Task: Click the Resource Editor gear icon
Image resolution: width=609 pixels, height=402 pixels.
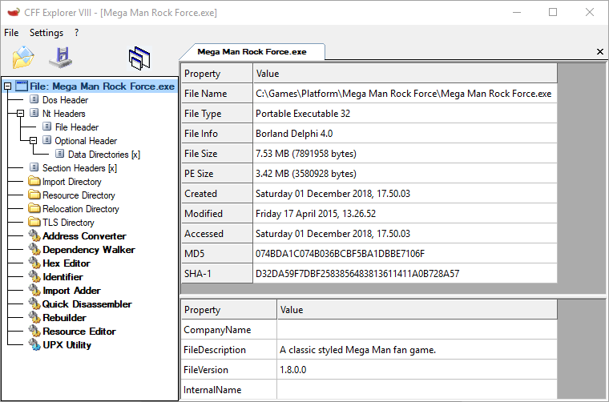Action: point(34,331)
